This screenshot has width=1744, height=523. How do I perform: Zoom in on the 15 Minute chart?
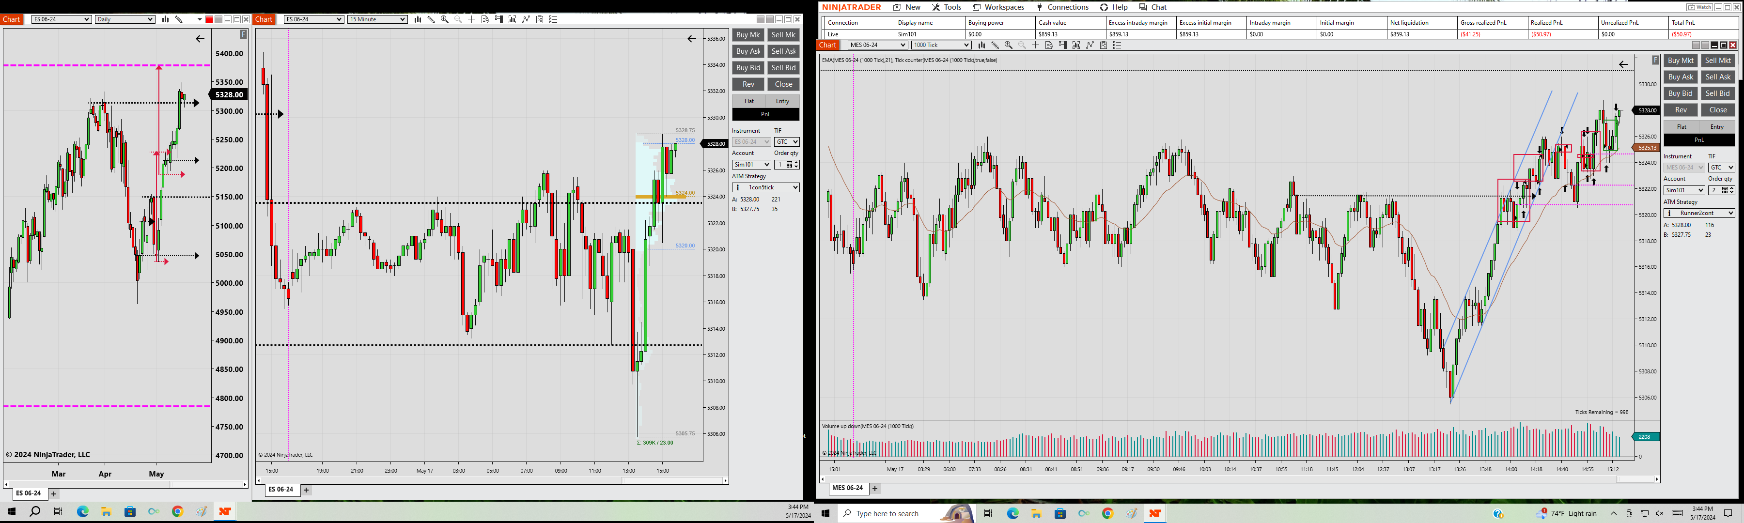pos(445,20)
